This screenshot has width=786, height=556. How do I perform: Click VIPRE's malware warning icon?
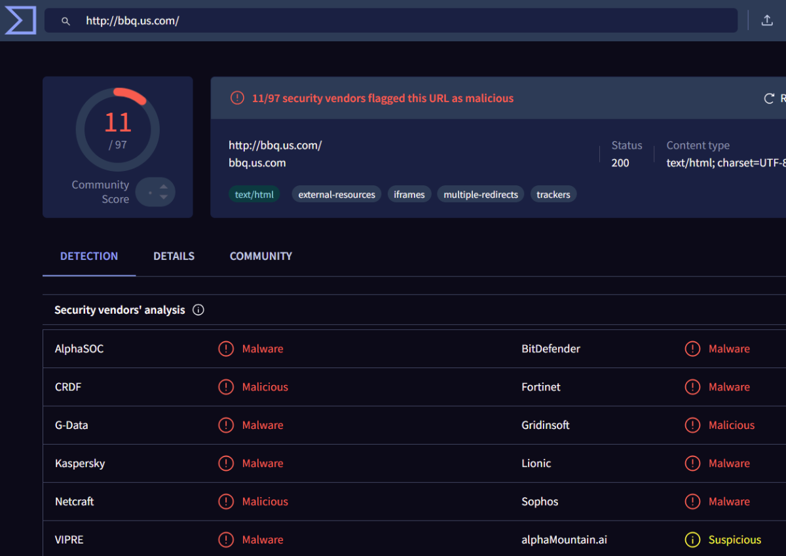point(226,540)
